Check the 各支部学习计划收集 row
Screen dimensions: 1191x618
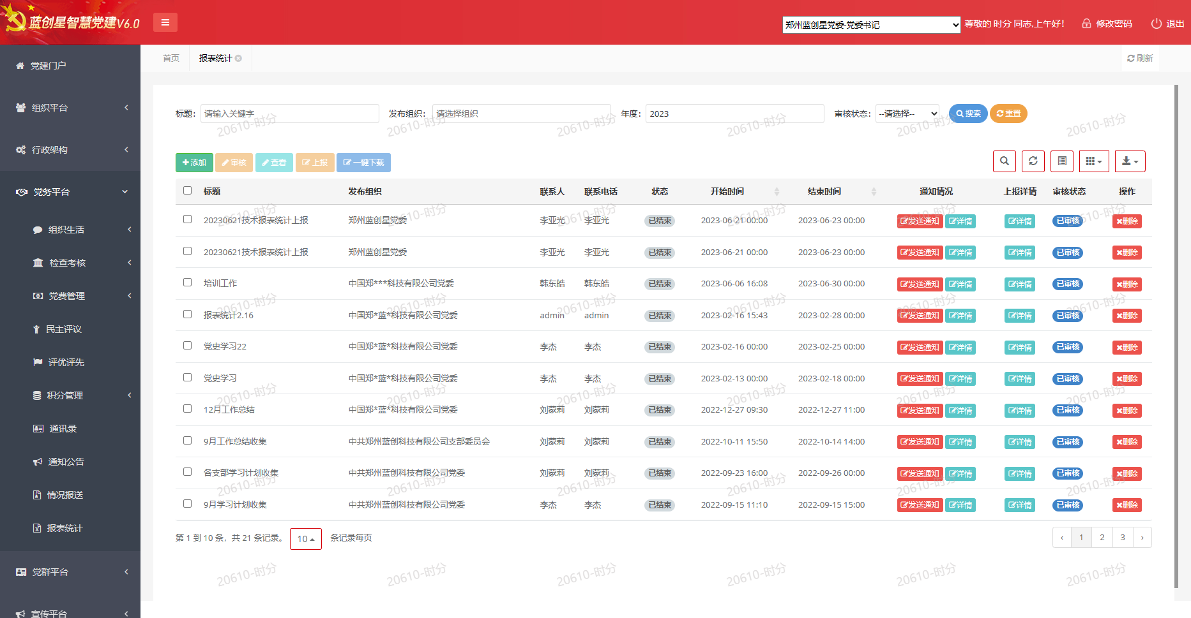187,471
